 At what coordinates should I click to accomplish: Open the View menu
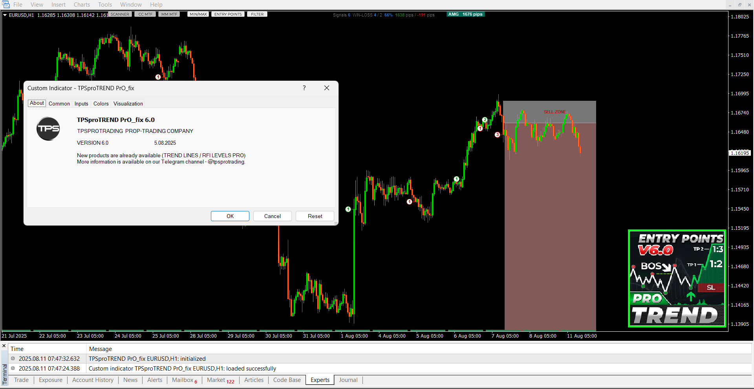click(37, 5)
